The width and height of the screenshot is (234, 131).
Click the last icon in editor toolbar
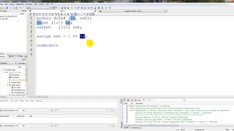tap(93, 14)
